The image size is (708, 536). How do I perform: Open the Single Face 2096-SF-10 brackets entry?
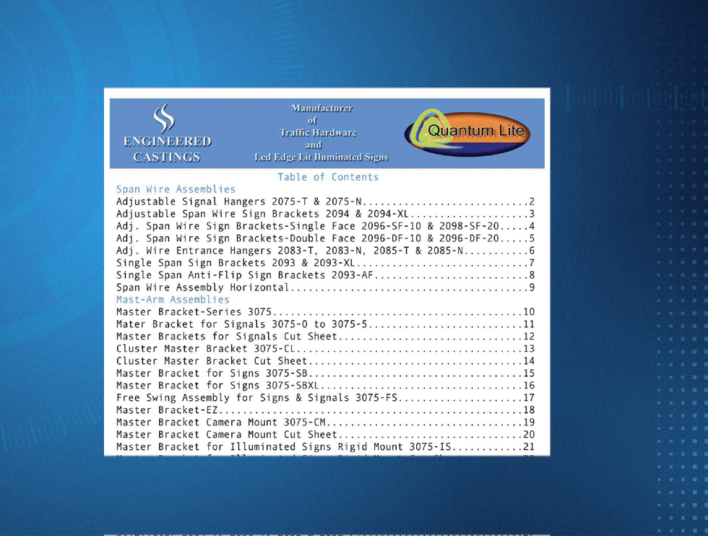click(326, 226)
